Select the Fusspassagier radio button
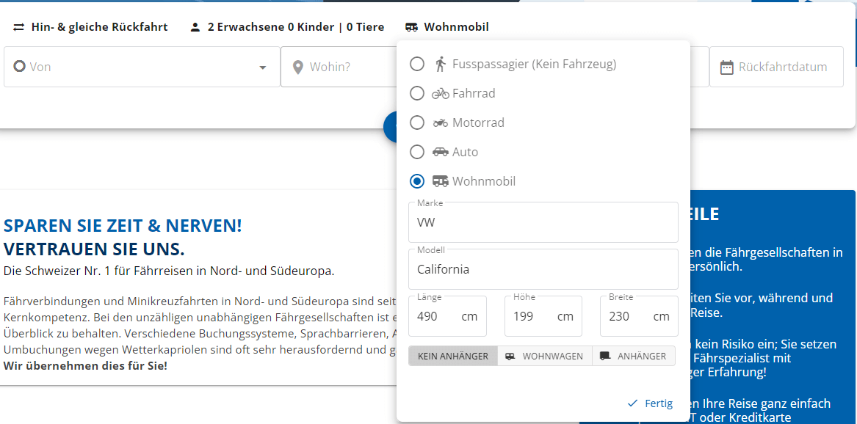This screenshot has height=424, width=857. coord(417,65)
